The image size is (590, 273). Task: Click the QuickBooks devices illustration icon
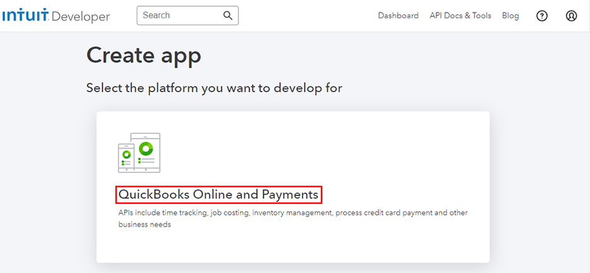139,153
